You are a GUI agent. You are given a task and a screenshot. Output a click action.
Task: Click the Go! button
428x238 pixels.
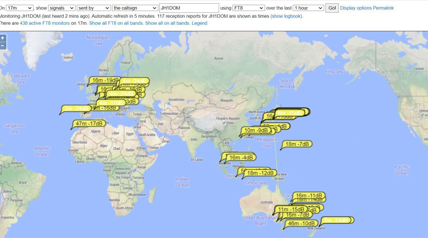coord(332,8)
